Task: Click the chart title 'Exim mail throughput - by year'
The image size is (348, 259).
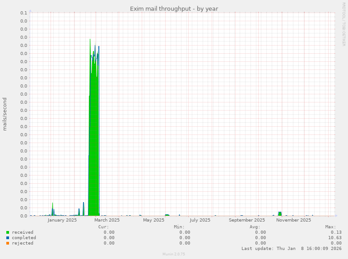Action: (174, 9)
